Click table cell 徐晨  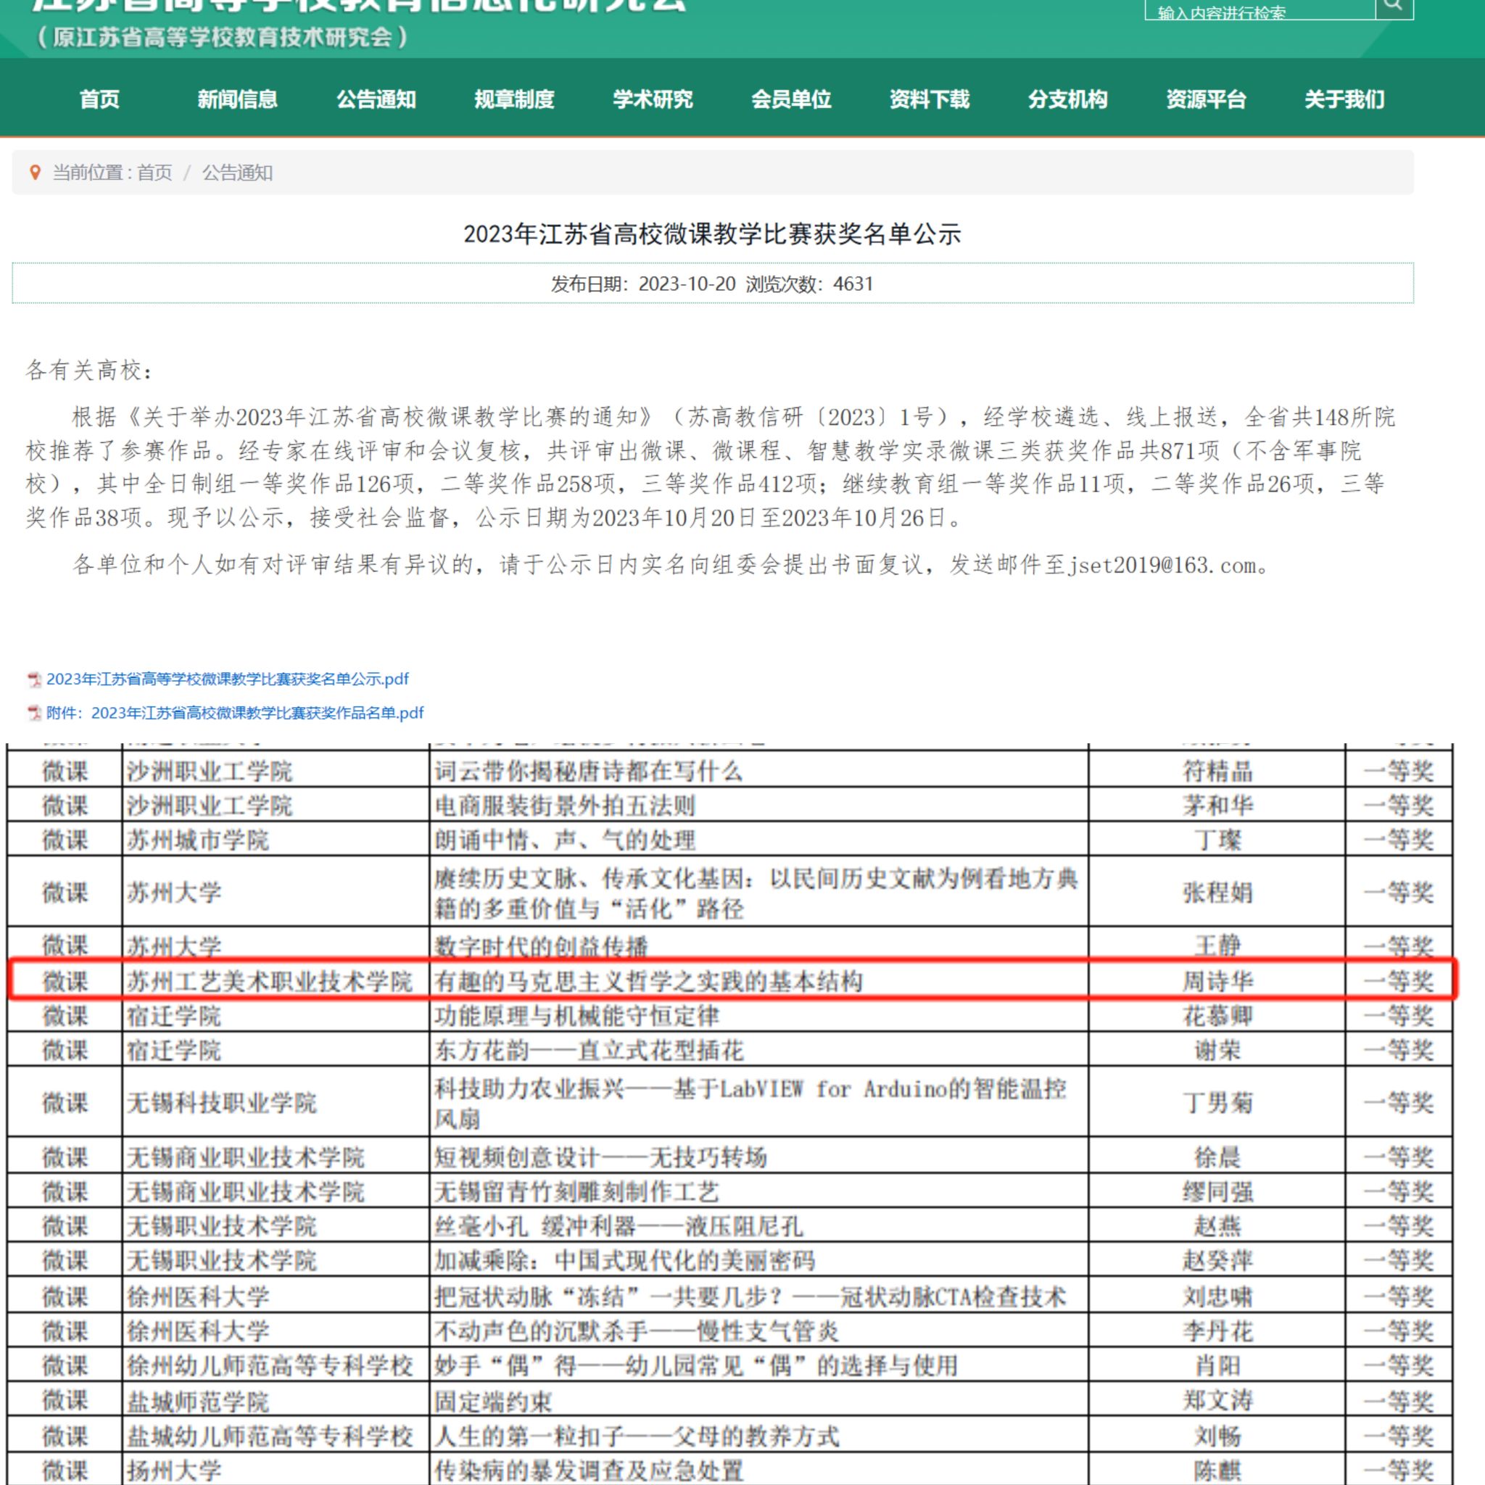(1217, 1157)
